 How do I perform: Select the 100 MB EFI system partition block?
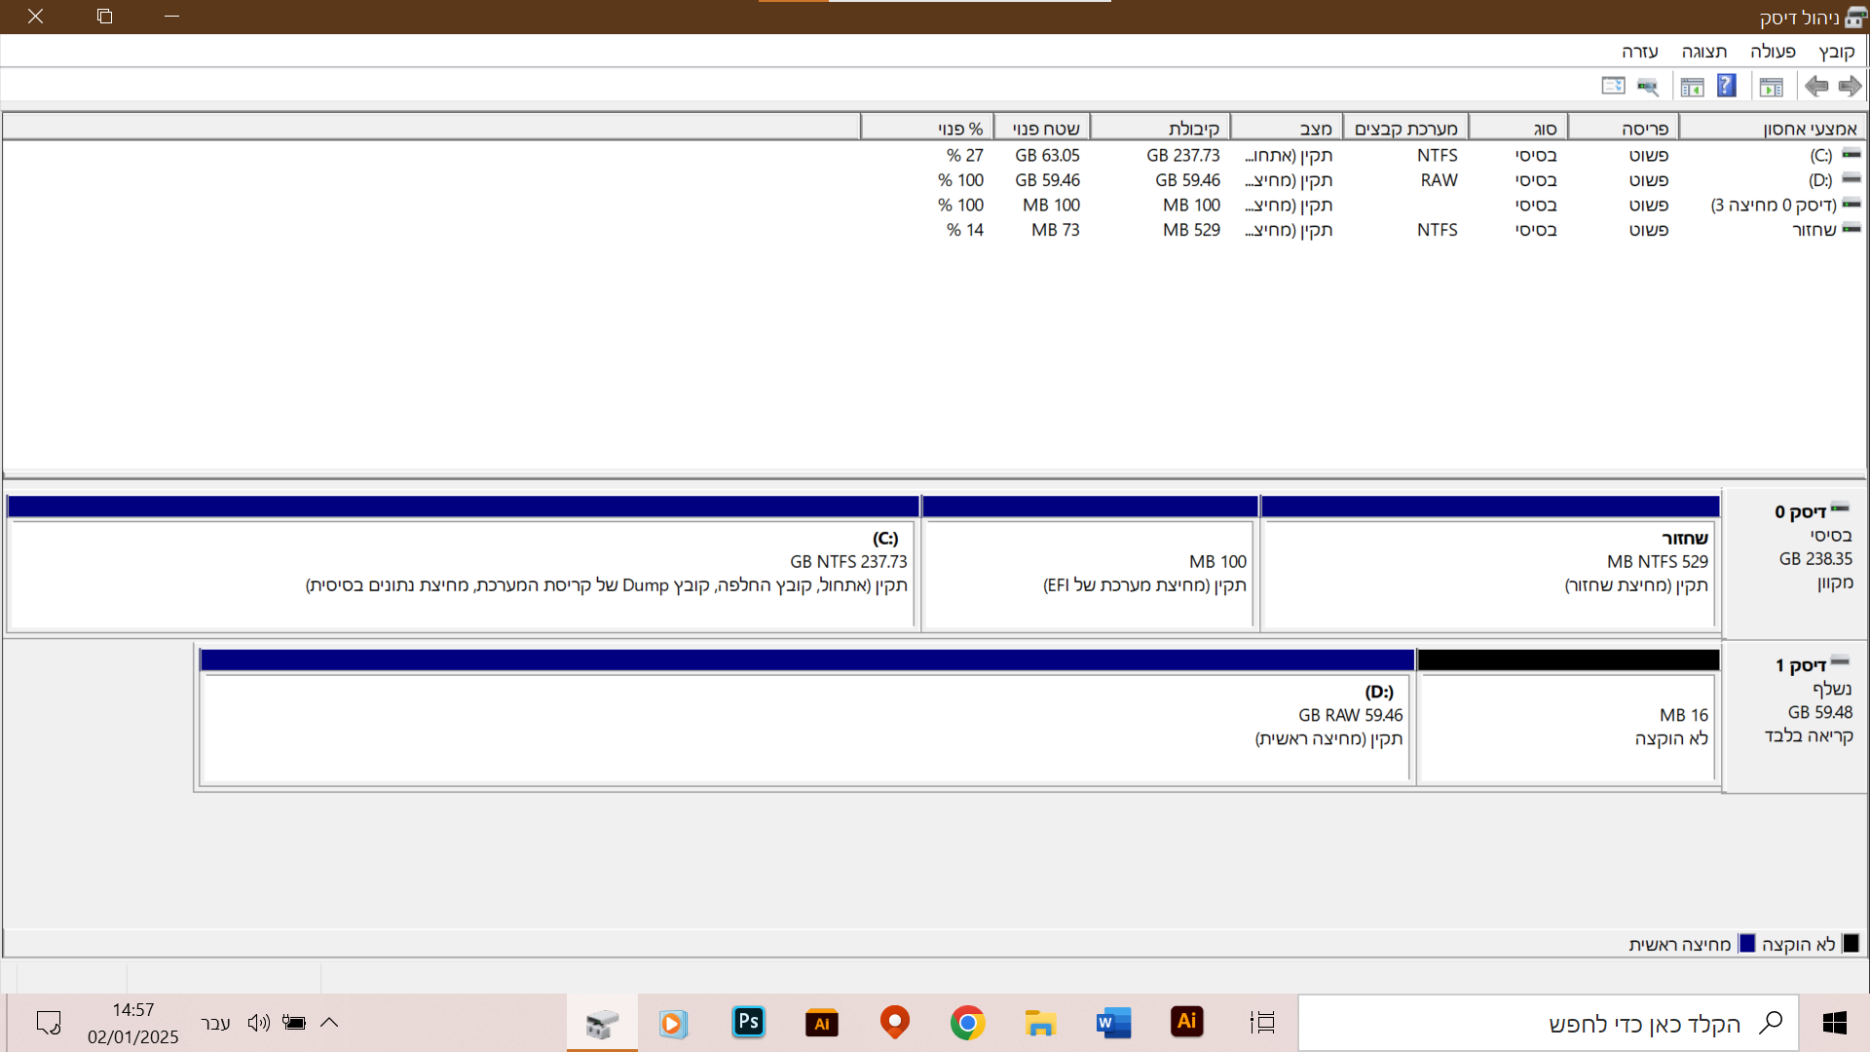coord(1090,563)
